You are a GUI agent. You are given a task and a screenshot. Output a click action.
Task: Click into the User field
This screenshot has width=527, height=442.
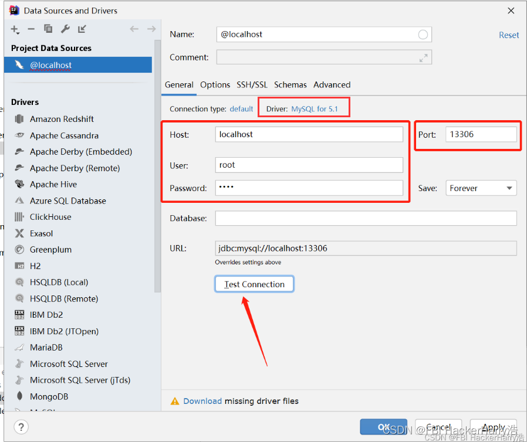(x=309, y=165)
